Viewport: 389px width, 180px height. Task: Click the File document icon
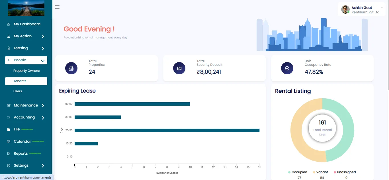click(9, 130)
